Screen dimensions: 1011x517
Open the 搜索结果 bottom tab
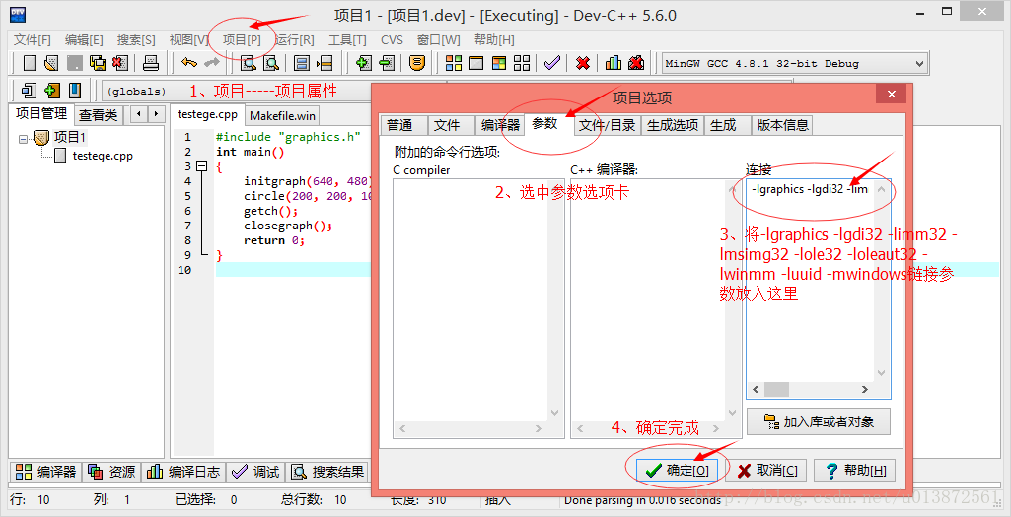pyautogui.click(x=328, y=472)
